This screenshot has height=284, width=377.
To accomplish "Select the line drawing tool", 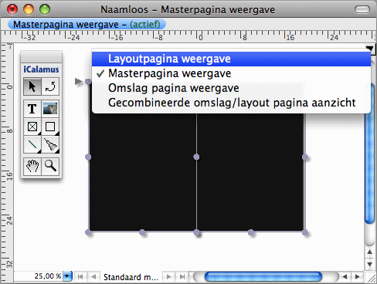I will (x=32, y=144).
